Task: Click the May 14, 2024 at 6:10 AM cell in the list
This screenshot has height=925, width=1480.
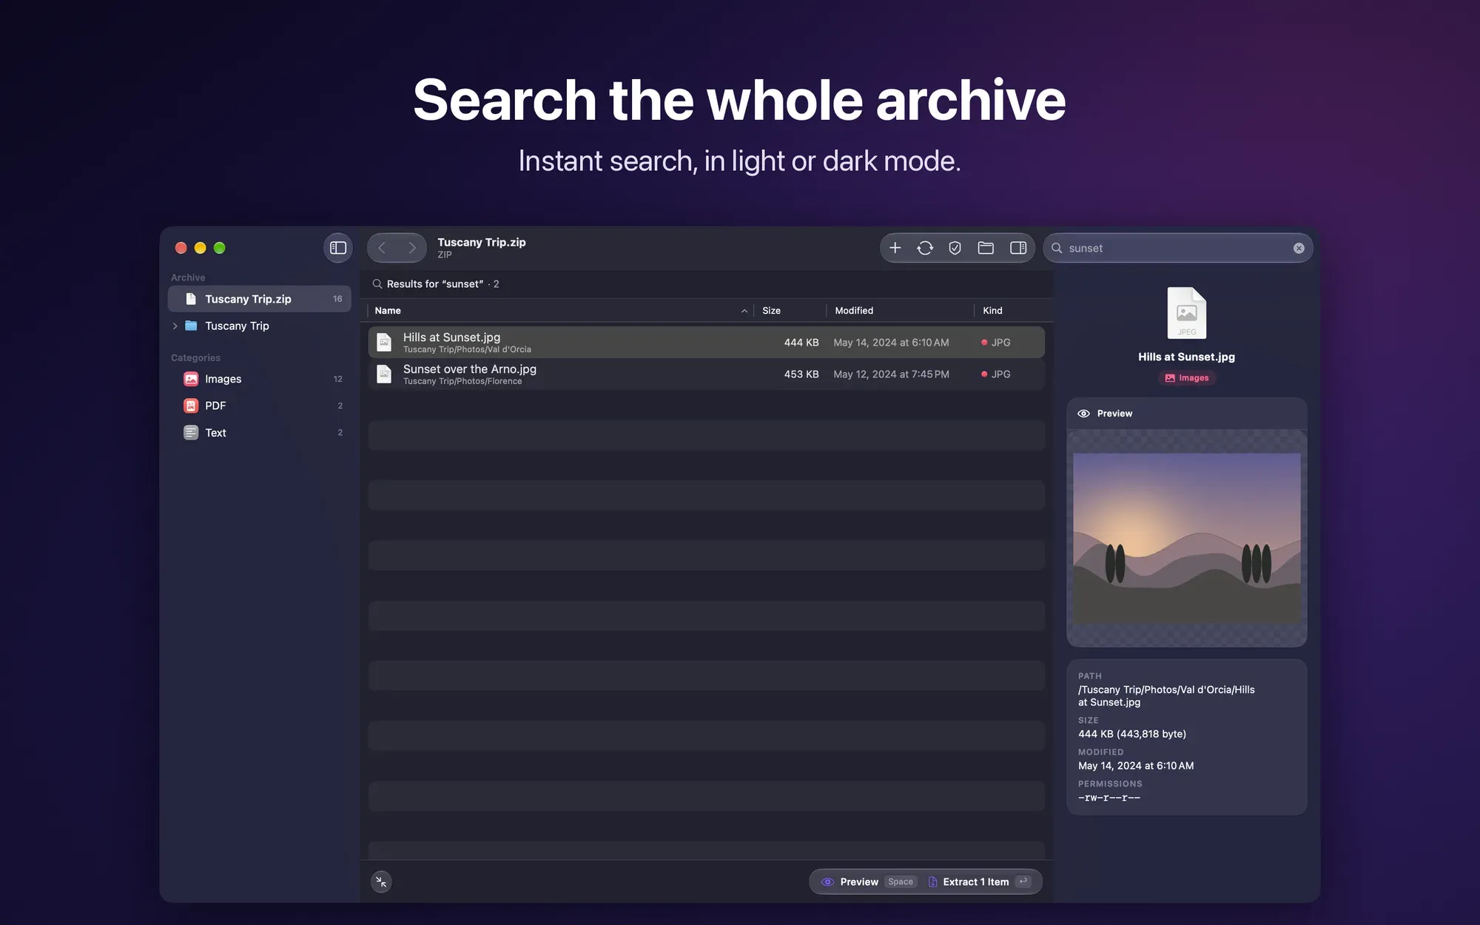Action: pos(891,343)
